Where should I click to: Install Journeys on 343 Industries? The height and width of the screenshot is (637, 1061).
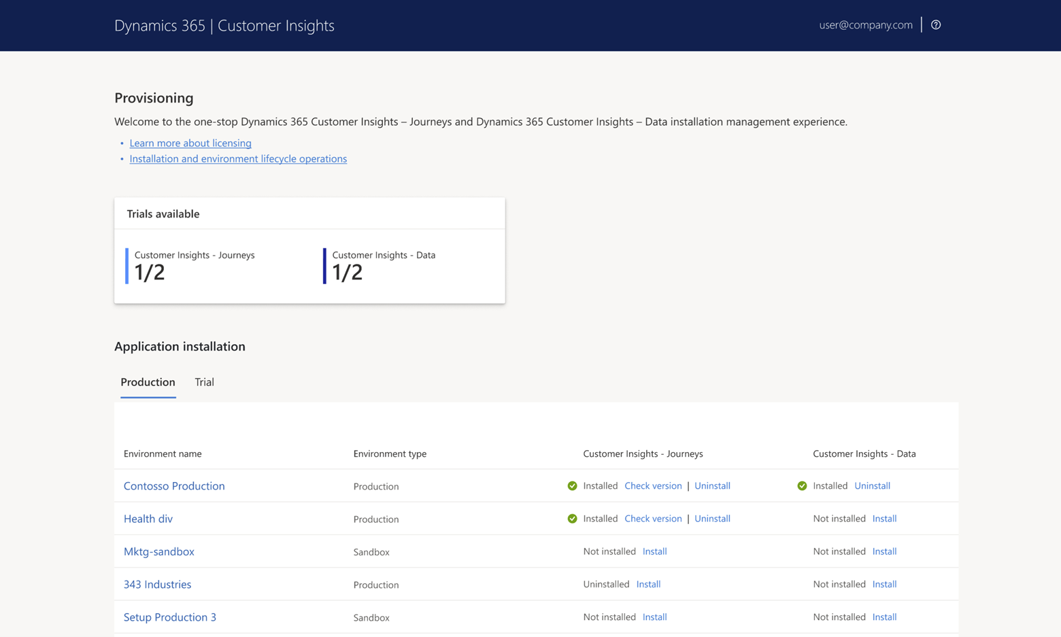coord(648,584)
